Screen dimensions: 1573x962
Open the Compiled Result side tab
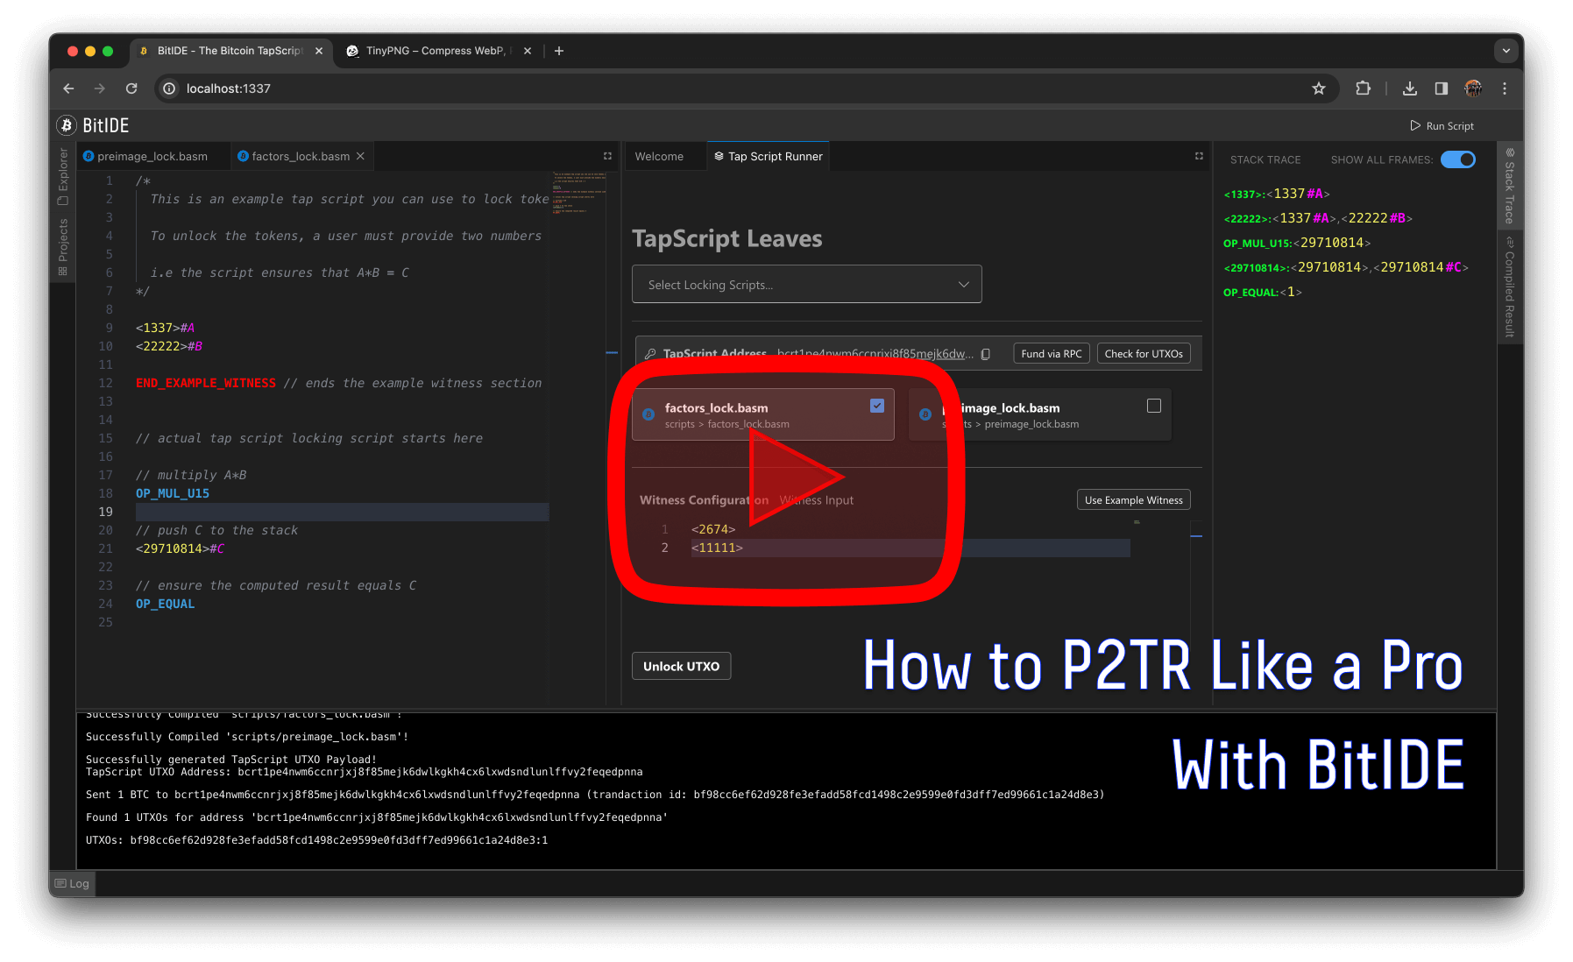(x=1509, y=286)
